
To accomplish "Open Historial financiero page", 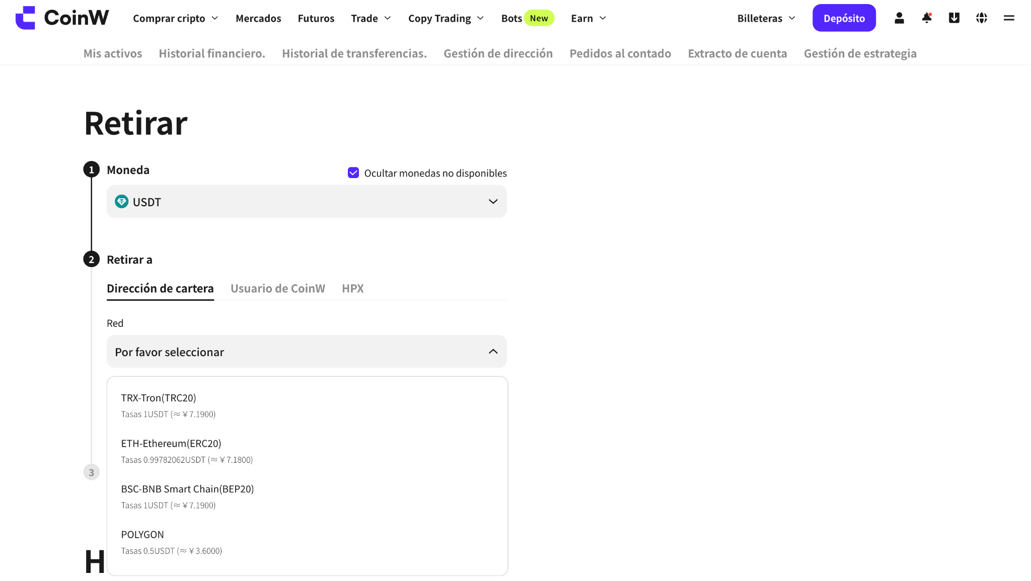I will [x=212, y=53].
